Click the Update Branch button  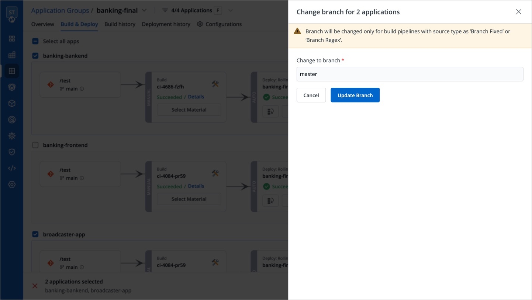point(355,95)
